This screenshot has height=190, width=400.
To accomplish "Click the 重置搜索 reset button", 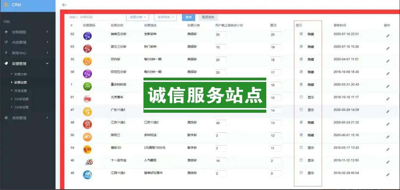I will (x=208, y=17).
